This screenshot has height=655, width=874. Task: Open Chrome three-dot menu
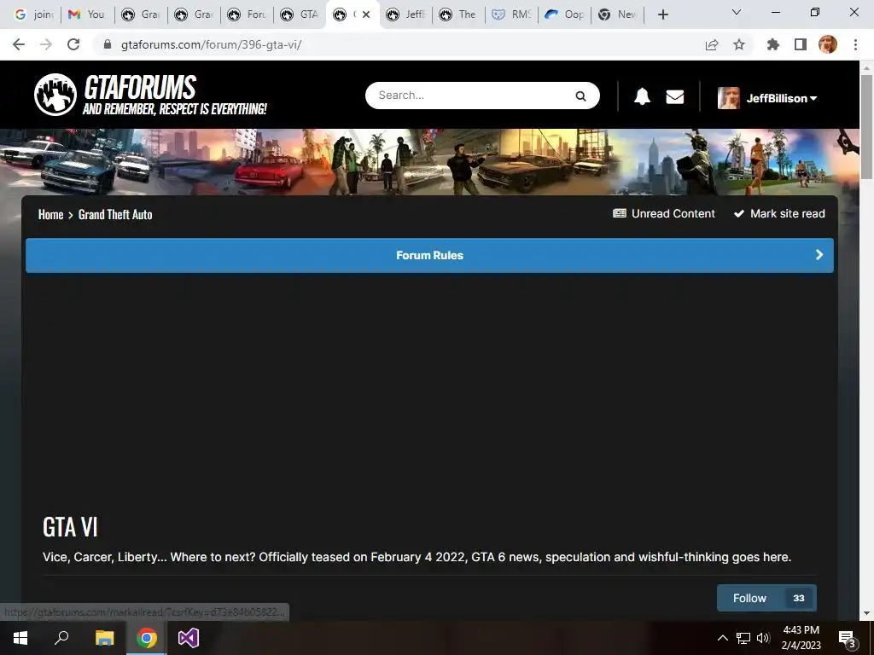tap(855, 44)
